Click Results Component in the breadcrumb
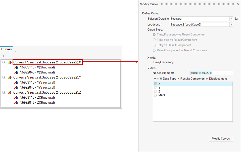Image resolution: width=241 pixels, height=152 pixels. 193,79
